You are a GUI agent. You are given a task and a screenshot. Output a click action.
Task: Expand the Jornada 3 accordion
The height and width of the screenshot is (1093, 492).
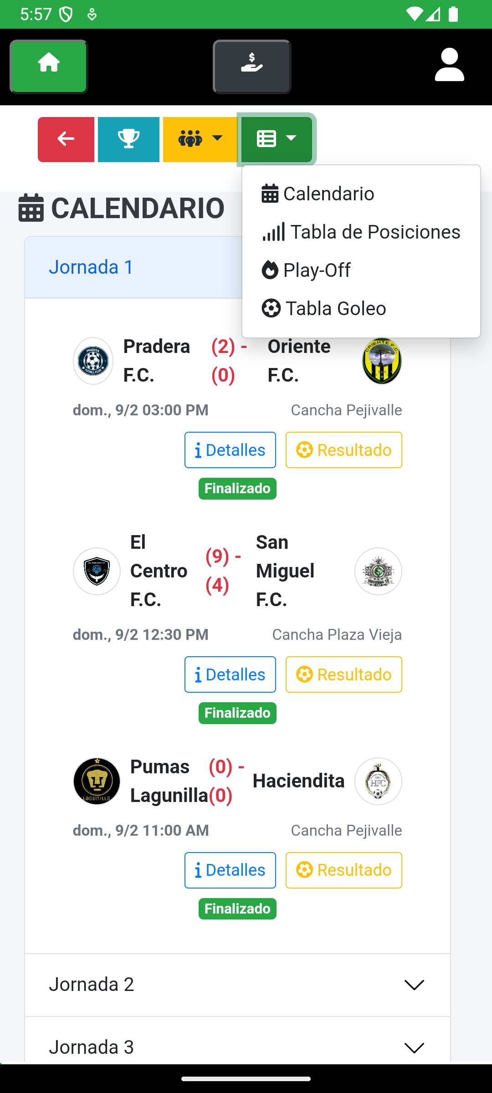click(237, 1047)
